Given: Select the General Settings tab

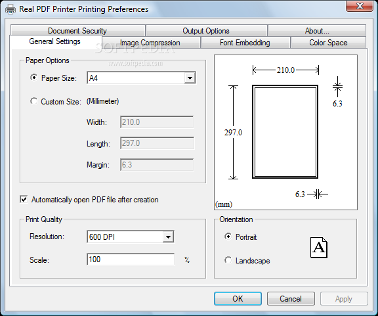Looking at the screenshot, I should point(55,41).
